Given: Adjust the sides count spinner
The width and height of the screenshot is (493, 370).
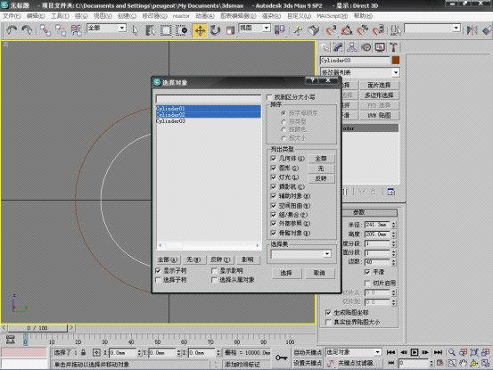Looking at the screenshot, I should [394, 262].
